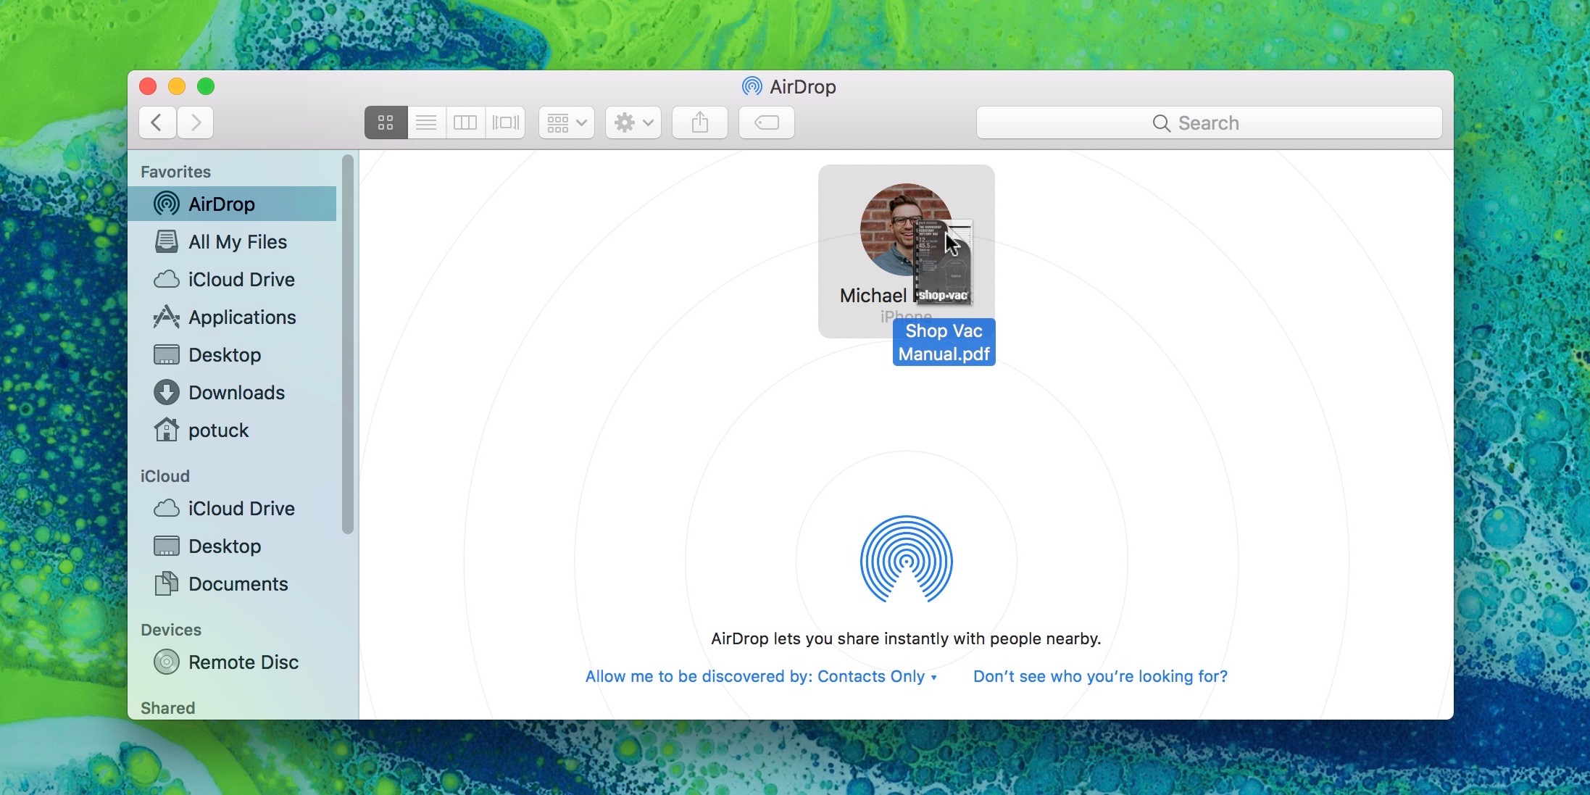Click the Share toolbar button
Screen dimensions: 1590x795
point(699,122)
